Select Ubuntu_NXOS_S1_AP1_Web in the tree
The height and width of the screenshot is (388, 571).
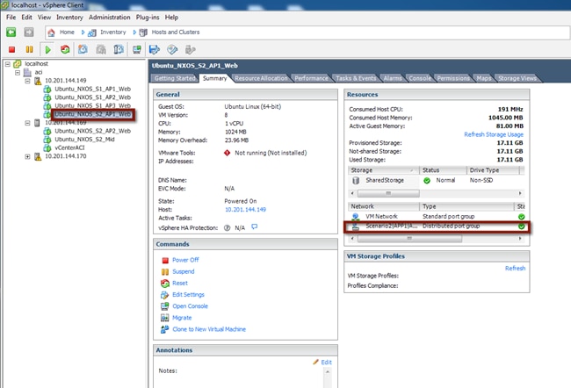pyautogui.click(x=92, y=90)
